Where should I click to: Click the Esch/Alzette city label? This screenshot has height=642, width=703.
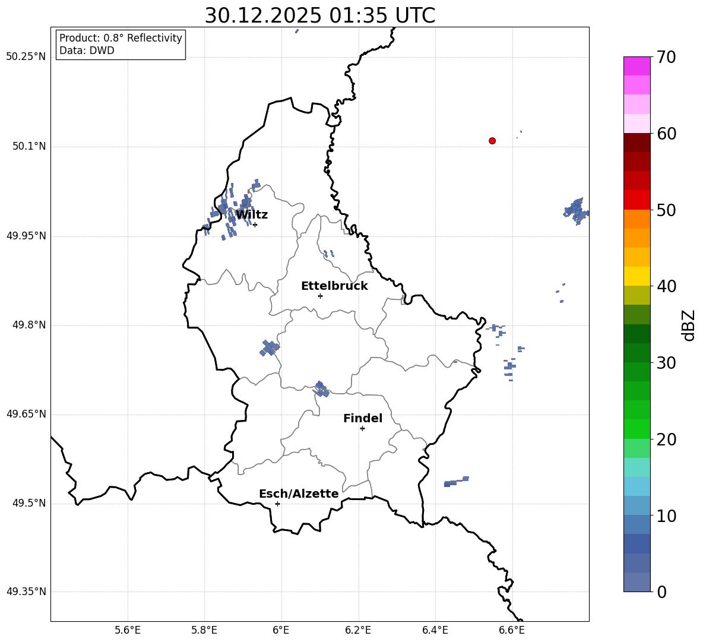(x=299, y=494)
